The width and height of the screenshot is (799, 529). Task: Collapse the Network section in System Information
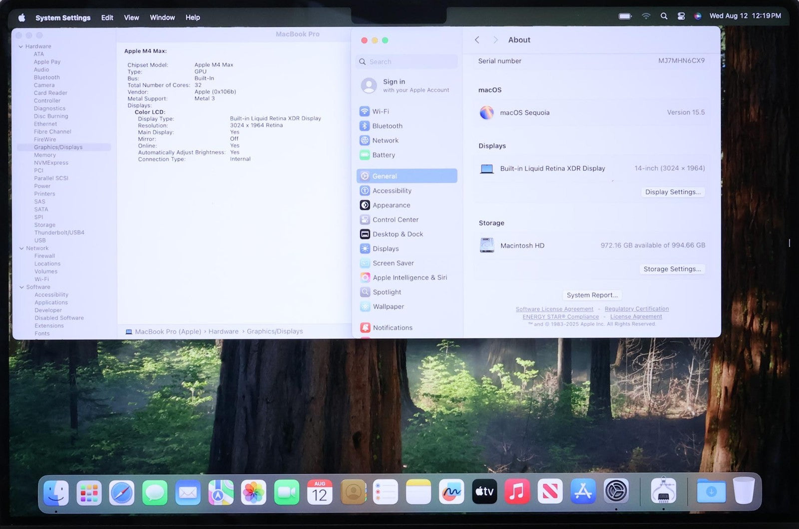click(x=21, y=248)
